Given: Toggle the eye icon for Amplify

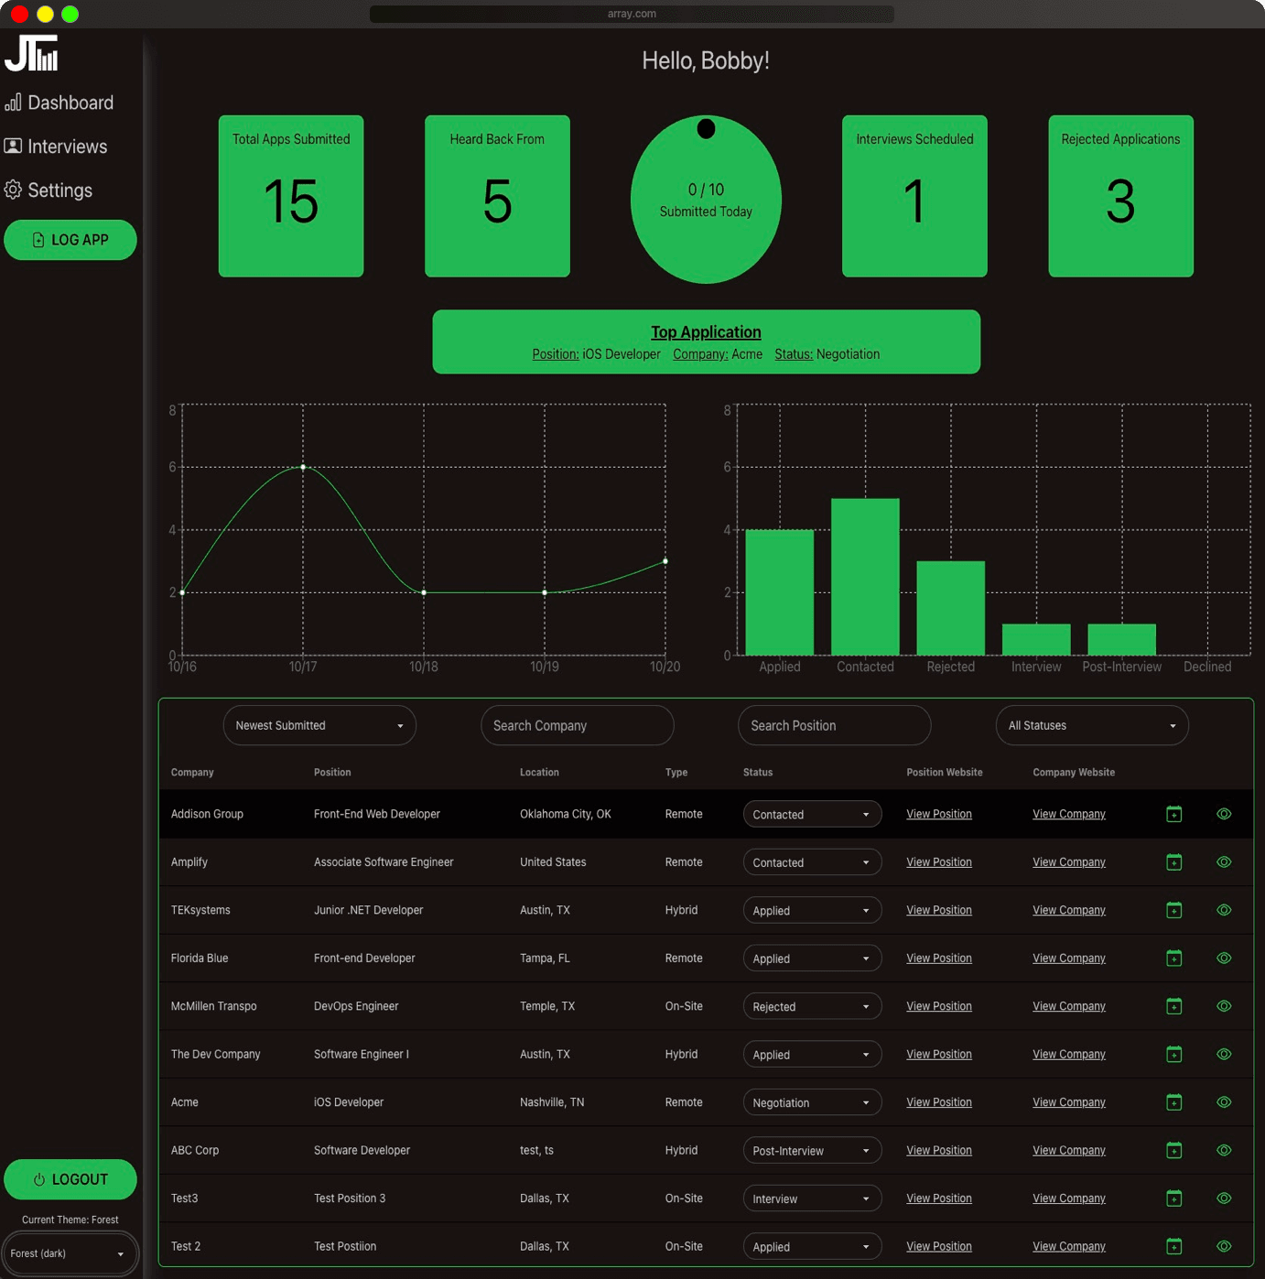Looking at the screenshot, I should coord(1224,862).
